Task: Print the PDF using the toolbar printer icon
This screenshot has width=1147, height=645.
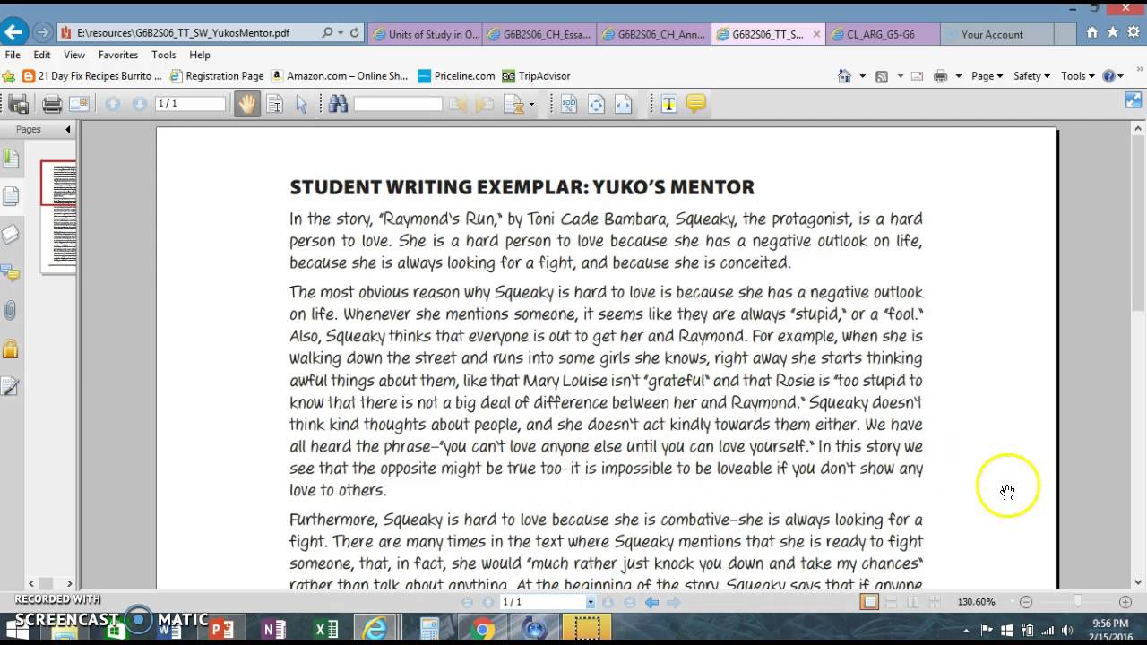Action: coord(52,104)
